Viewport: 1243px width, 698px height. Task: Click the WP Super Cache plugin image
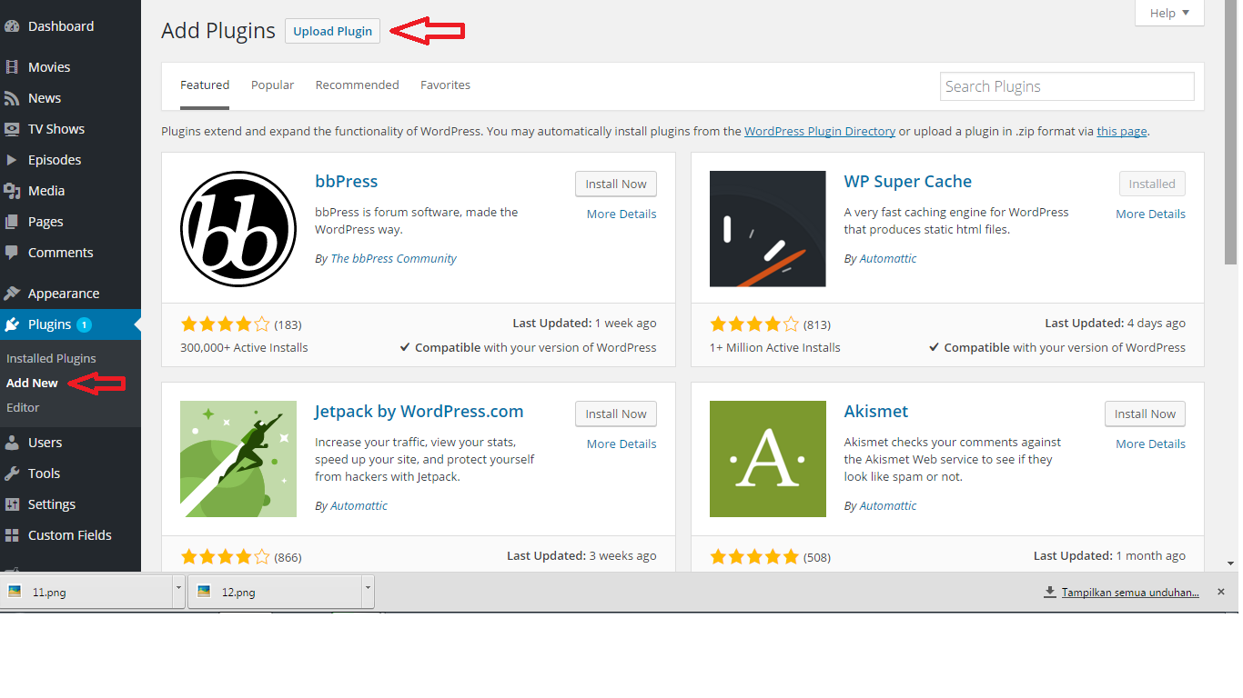coord(768,229)
